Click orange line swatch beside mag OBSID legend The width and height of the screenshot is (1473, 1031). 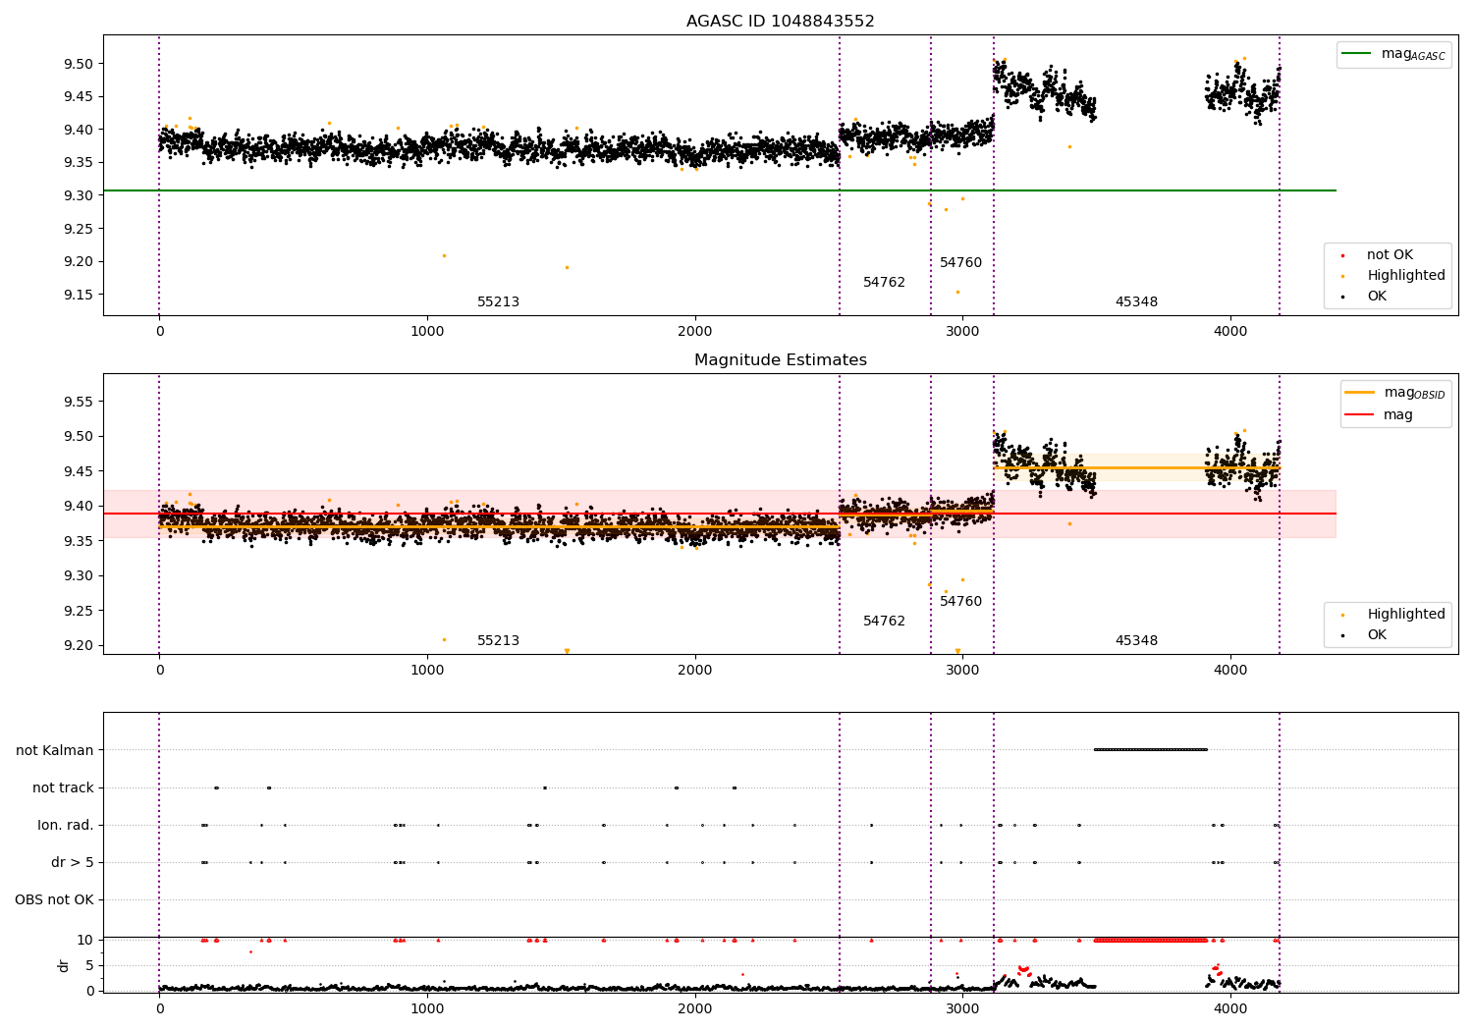[x=1360, y=393]
